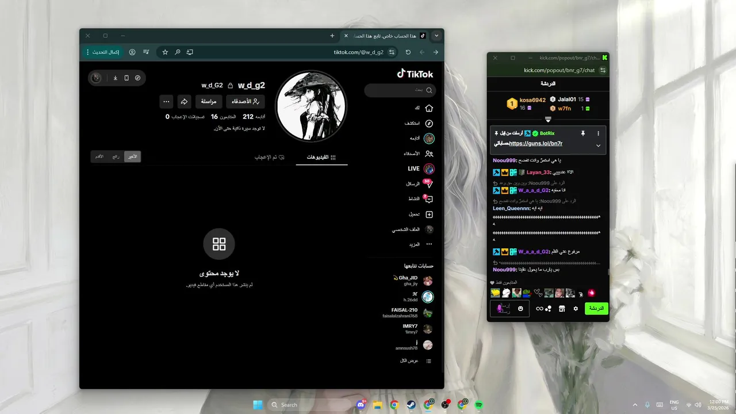Bookmark the TikTok page with the star icon
This screenshot has height=414, width=736.
point(165,52)
